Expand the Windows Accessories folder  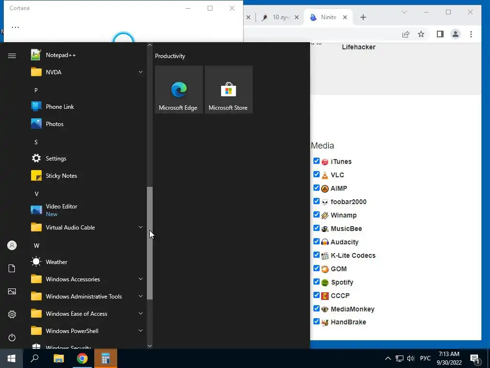87,279
